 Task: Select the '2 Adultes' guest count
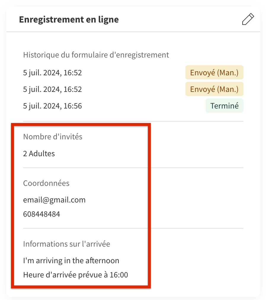point(39,154)
